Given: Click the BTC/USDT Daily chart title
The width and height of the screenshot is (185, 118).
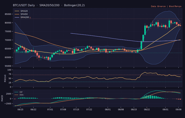Looking at the screenshot, I should 24,5.
